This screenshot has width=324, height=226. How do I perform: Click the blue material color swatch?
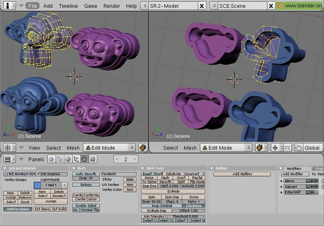pos(37,185)
